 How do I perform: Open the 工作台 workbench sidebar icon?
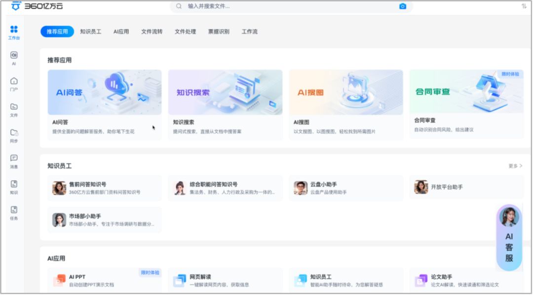[x=14, y=33]
